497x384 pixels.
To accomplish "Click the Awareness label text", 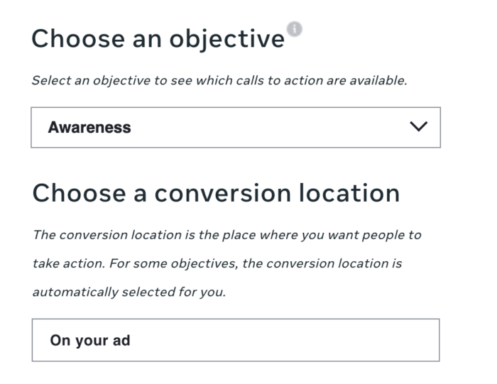I will click(89, 127).
